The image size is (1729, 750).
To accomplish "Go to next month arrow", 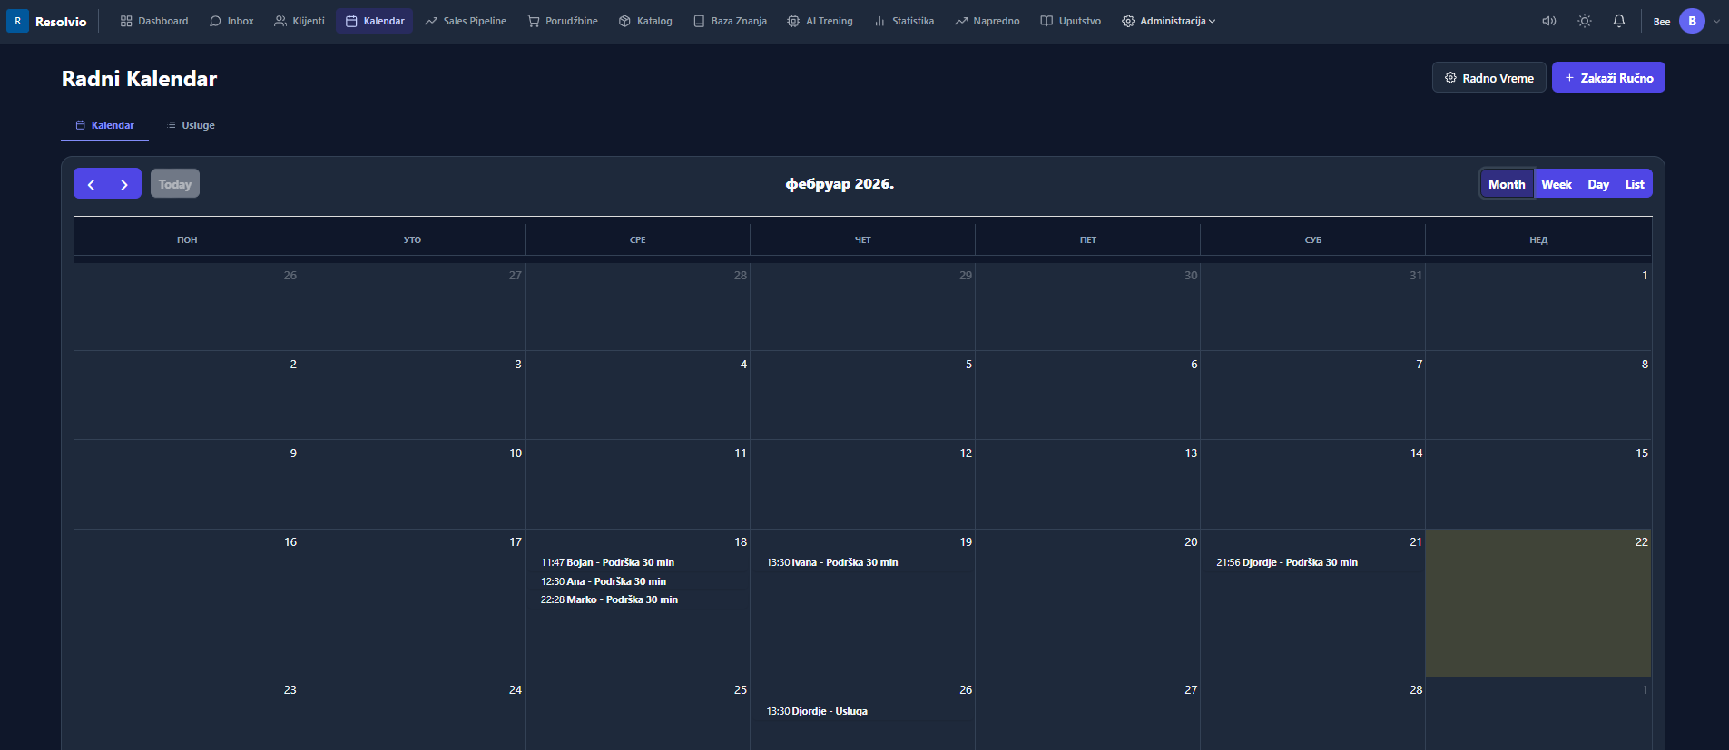I will [x=124, y=184].
